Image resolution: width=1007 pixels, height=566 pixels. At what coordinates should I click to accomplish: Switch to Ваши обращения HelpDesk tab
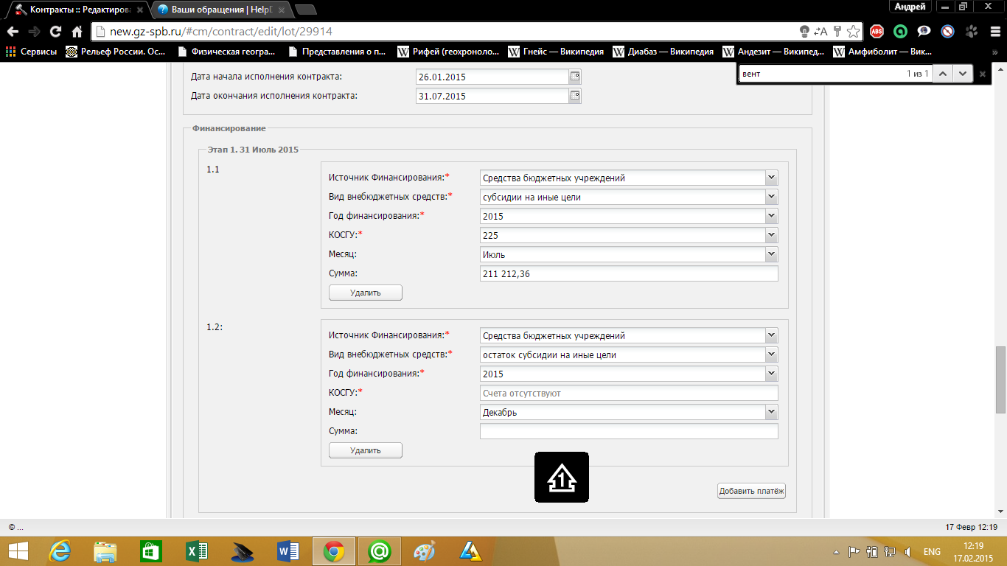(221, 9)
